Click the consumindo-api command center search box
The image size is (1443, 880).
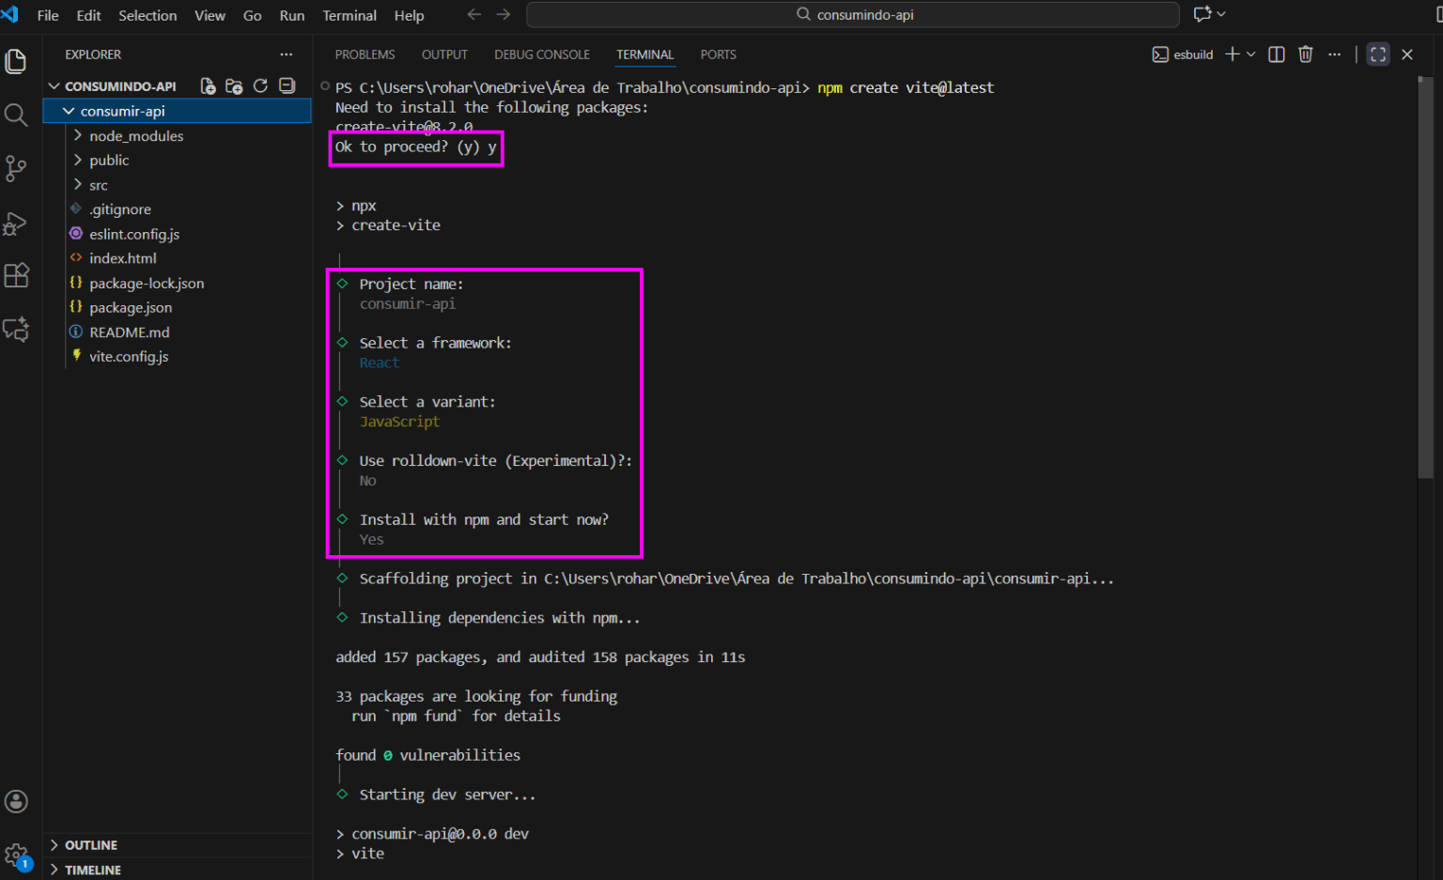point(853,15)
